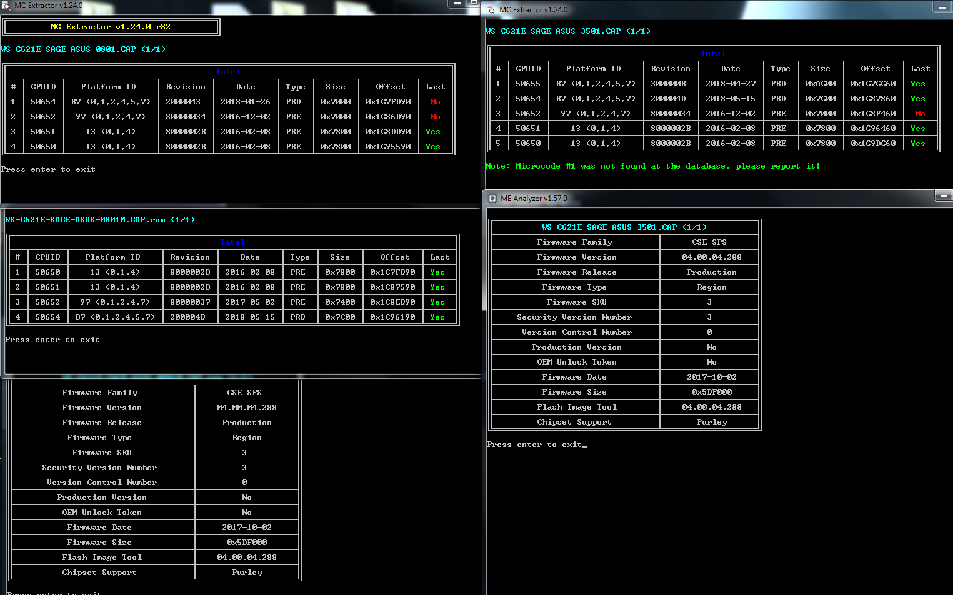Select revision 2000043 in the 0801.CAP table
Screen dimensions: 953x595
click(183, 102)
